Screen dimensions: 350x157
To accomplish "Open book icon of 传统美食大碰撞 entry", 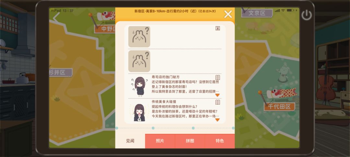I will tap(218, 102).
